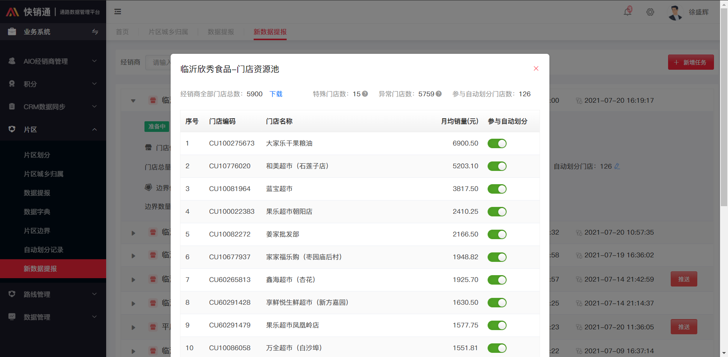This screenshot has width=728, height=357.
Task: Open 数据字典 in the sidebar
Action: pyautogui.click(x=37, y=212)
